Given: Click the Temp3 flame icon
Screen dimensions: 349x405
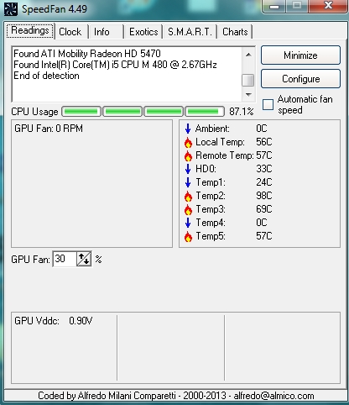Looking at the screenshot, I should click(188, 209).
